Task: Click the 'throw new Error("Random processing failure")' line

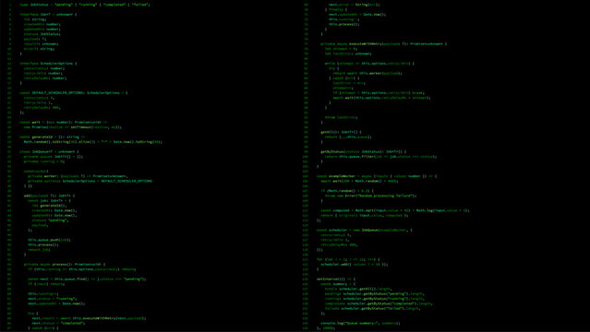Action: point(370,196)
